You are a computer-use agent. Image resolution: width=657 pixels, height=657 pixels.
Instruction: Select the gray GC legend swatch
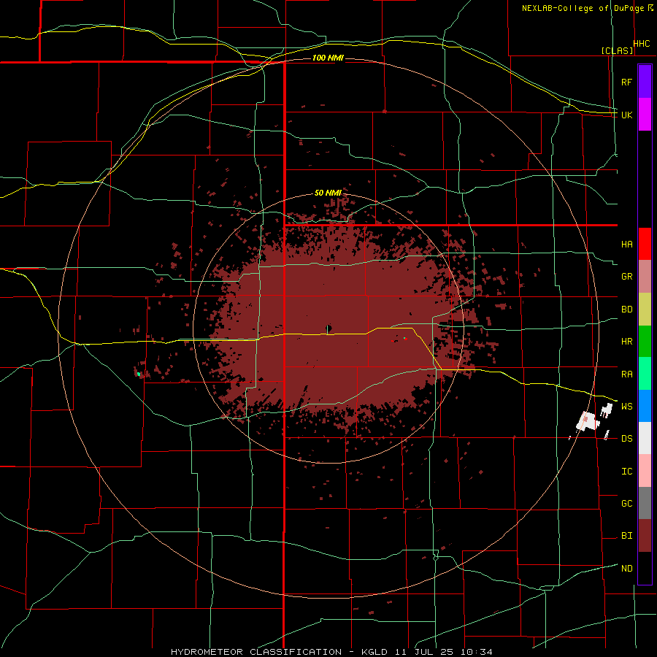click(x=645, y=503)
